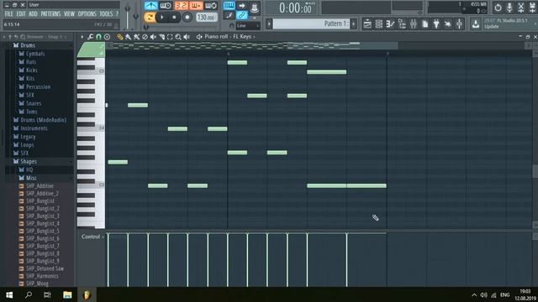Screen dimensions: 538x302
Task: Select the Zoom magnifier tool in piano roll
Action: pyautogui.click(x=178, y=37)
